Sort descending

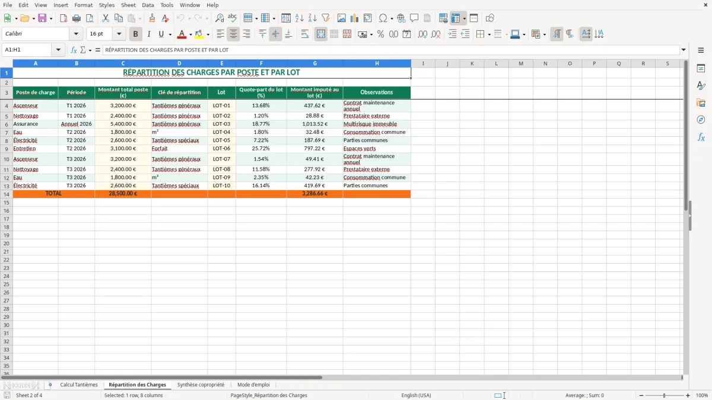click(313, 18)
